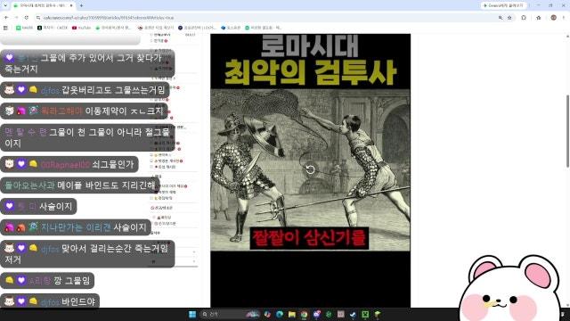The image size is (570, 321).
Task: Go back with browser back arrow
Action: click(6, 18)
